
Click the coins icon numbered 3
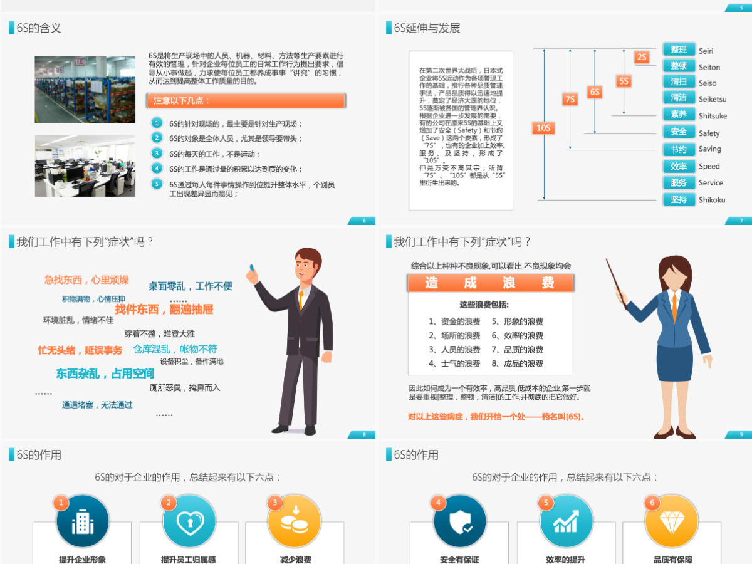(295, 521)
